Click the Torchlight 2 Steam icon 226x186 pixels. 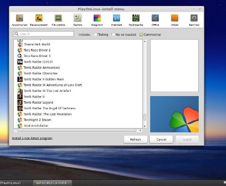[20, 120]
